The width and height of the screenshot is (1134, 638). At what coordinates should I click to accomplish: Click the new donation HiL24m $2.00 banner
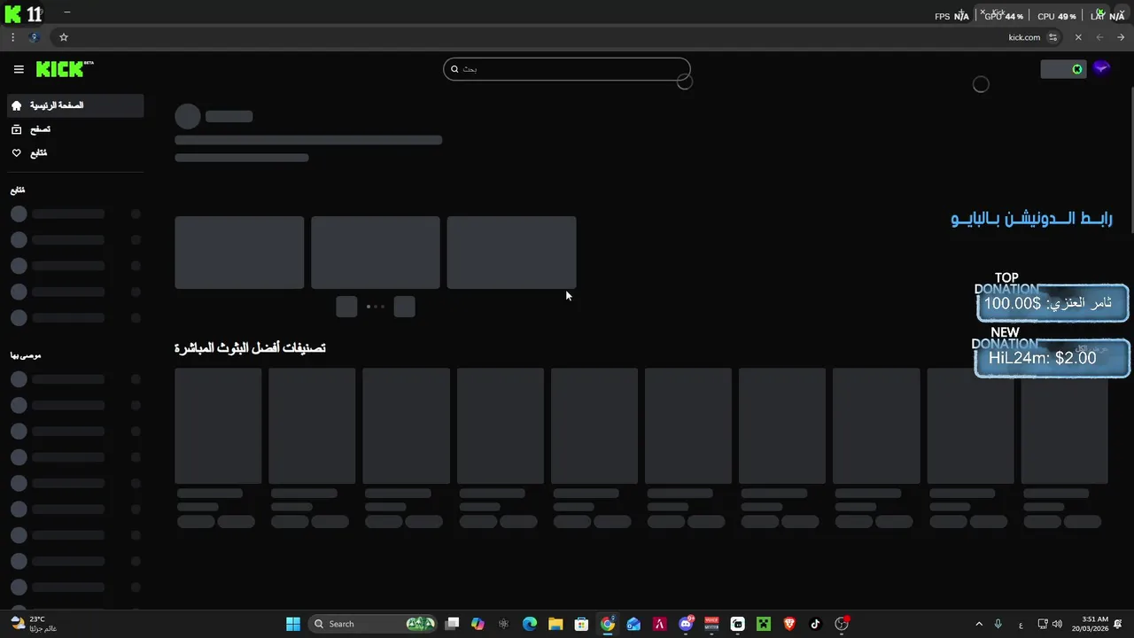pyautogui.click(x=1052, y=358)
